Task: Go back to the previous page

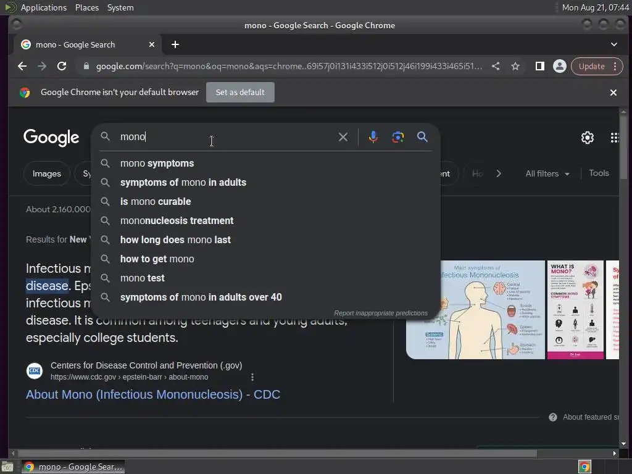Action: [x=22, y=66]
